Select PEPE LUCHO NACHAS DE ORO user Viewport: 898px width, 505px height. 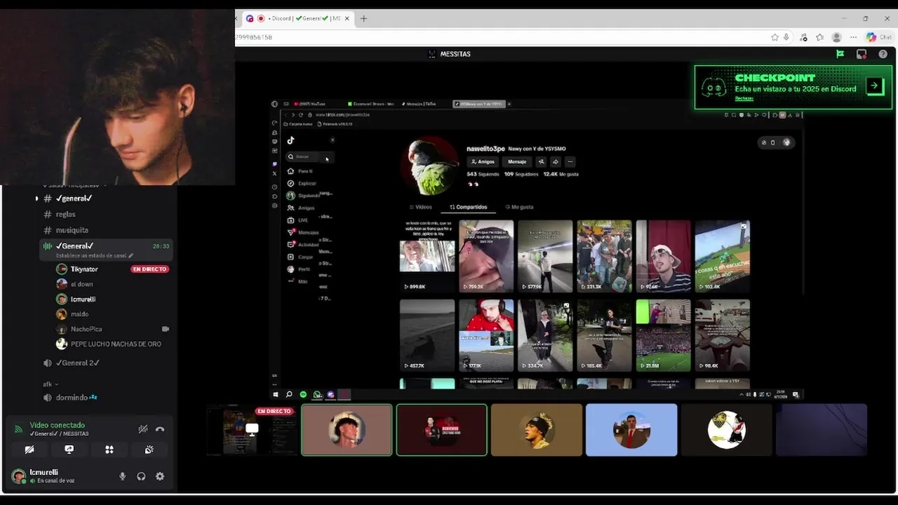click(x=116, y=344)
